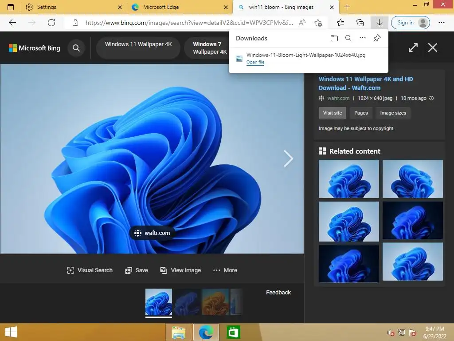Image resolution: width=454 pixels, height=341 pixels.
Task: Open middle-left Related content thumbnail
Action: 348,222
